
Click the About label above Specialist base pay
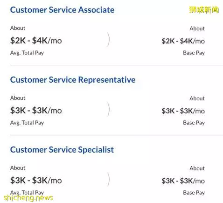point(197,168)
